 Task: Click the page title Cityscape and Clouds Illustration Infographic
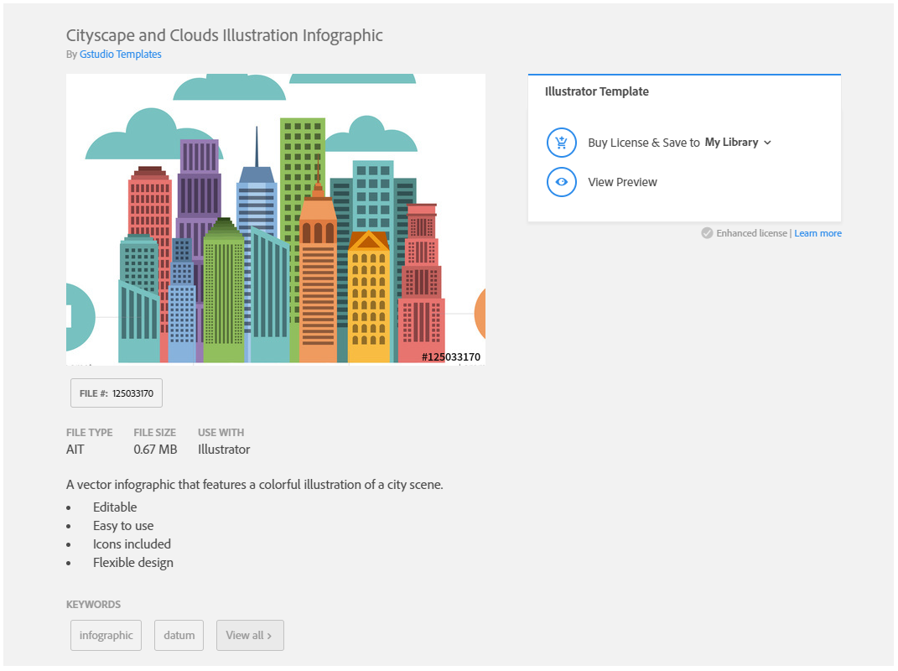224,35
